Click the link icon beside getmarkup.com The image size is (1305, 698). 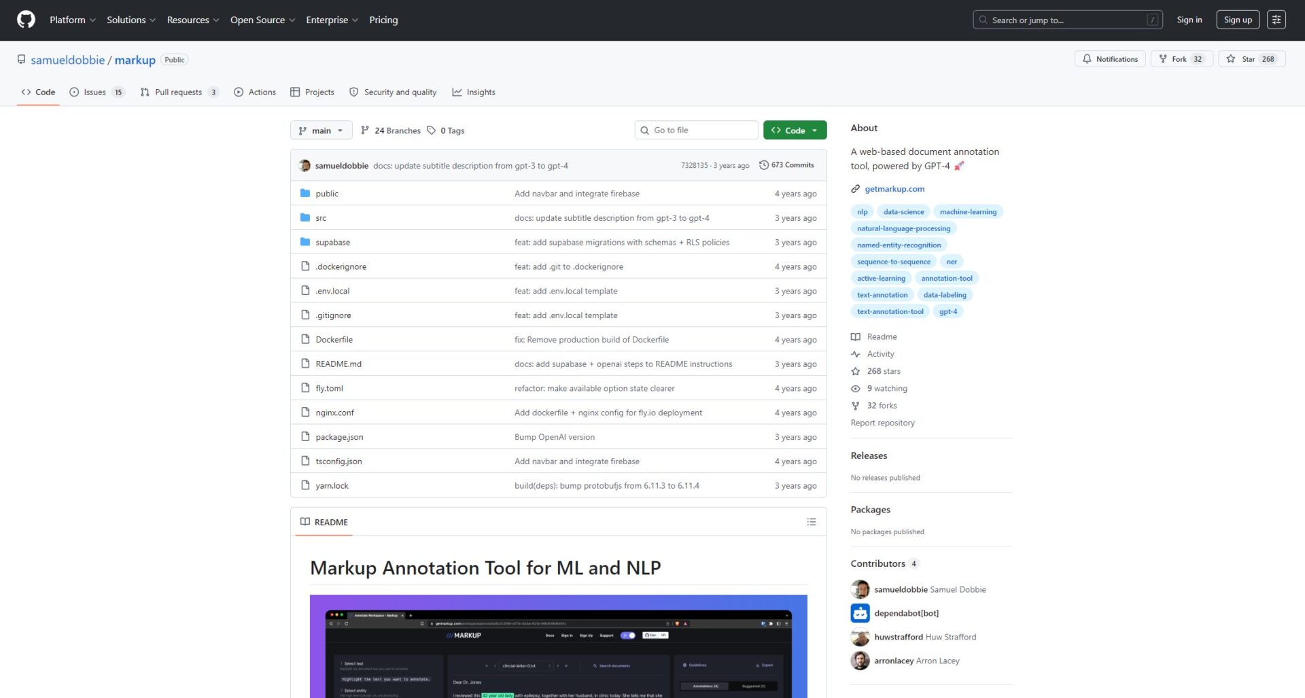(856, 189)
